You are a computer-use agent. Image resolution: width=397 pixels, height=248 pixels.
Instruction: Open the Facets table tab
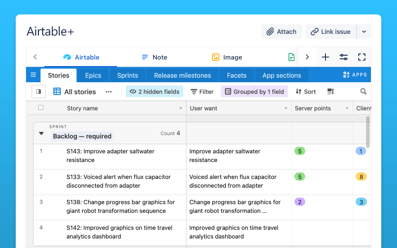(237, 75)
